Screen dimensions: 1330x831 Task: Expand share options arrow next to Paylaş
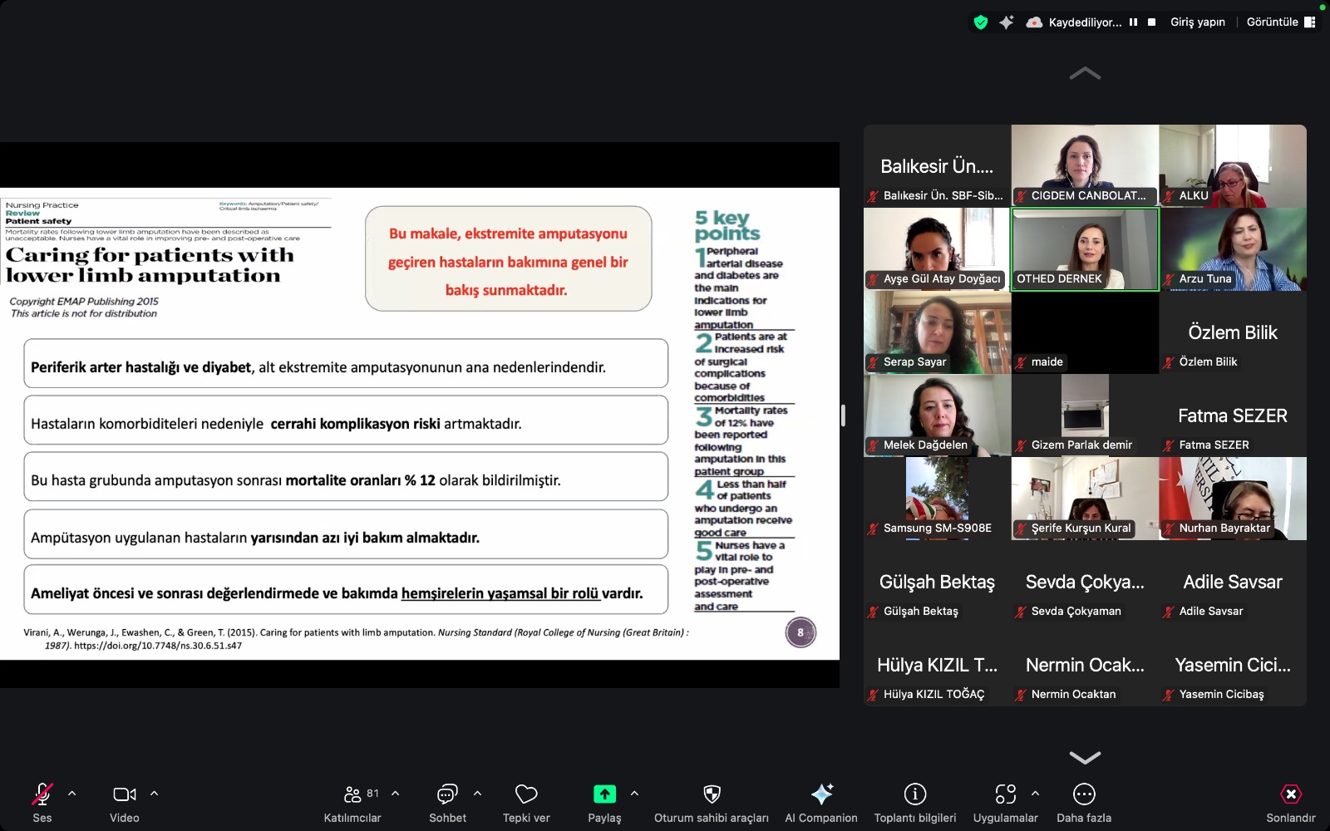pyautogui.click(x=634, y=794)
